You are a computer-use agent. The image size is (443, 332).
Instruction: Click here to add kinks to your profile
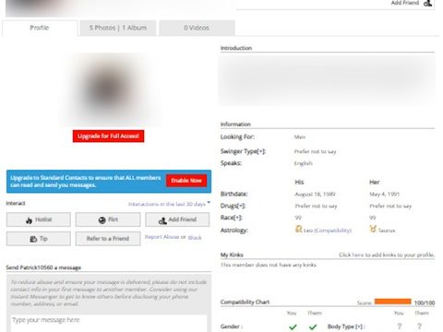387,255
